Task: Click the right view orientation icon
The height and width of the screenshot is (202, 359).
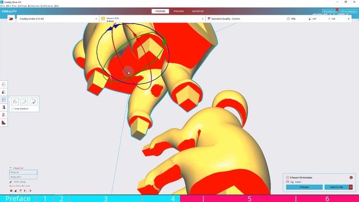Action: point(30,191)
